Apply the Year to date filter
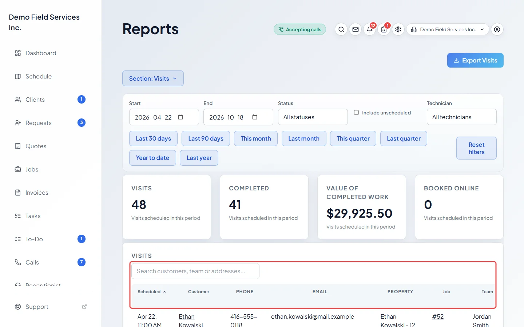524x327 pixels. (152, 158)
